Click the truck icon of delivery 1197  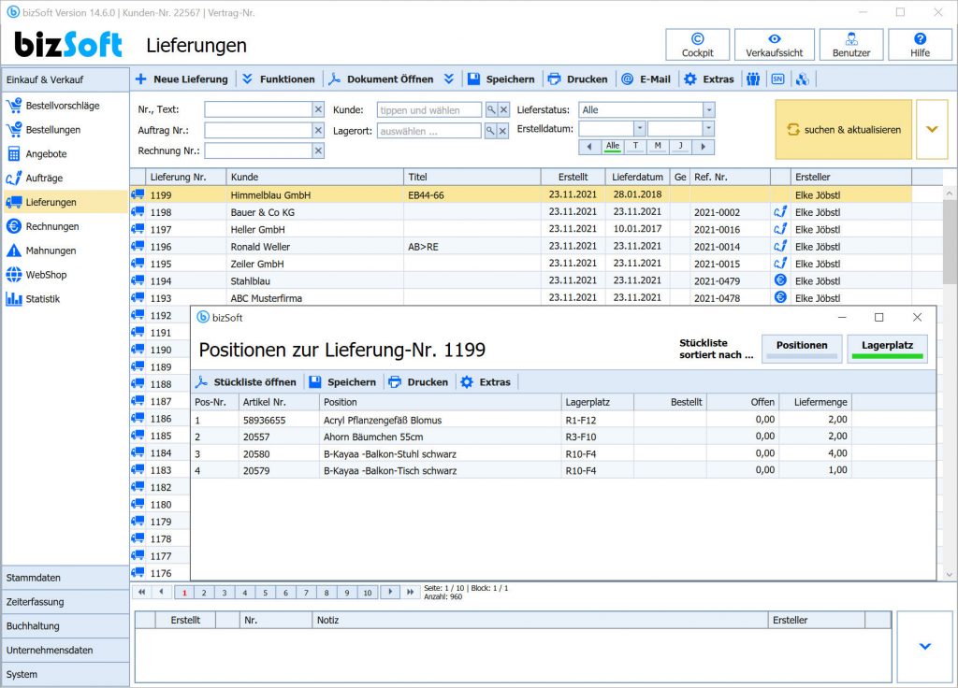click(x=138, y=229)
